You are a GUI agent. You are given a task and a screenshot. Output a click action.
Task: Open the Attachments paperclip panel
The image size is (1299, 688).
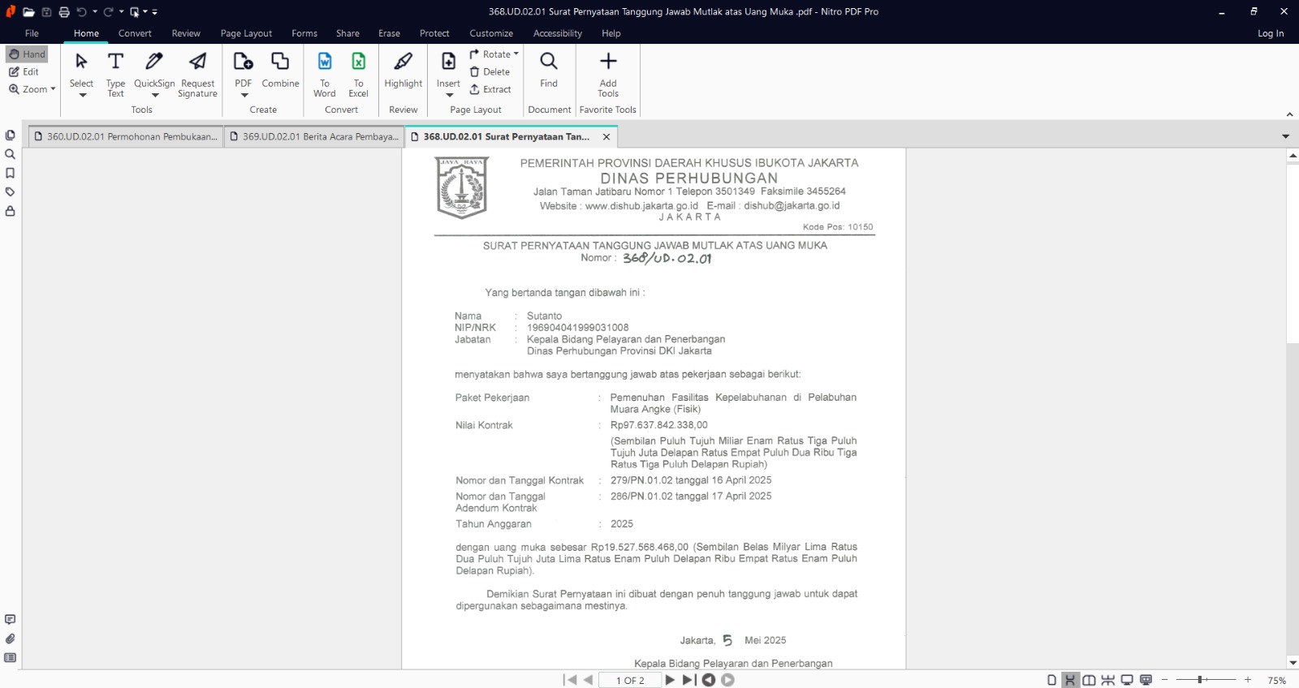point(10,639)
